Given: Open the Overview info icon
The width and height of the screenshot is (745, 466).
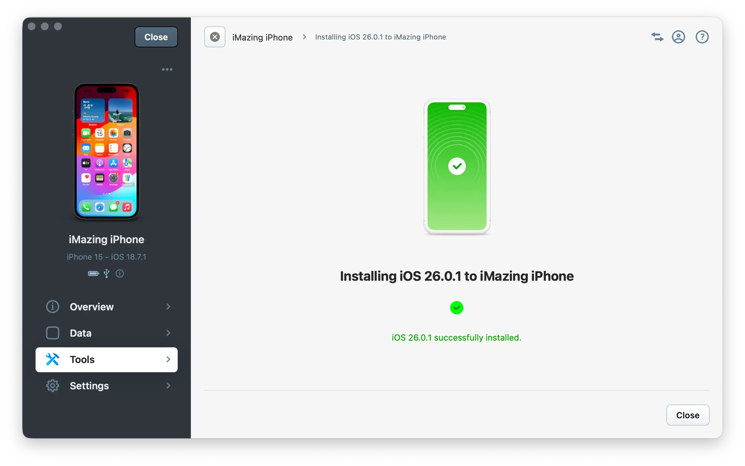Looking at the screenshot, I should pos(52,307).
